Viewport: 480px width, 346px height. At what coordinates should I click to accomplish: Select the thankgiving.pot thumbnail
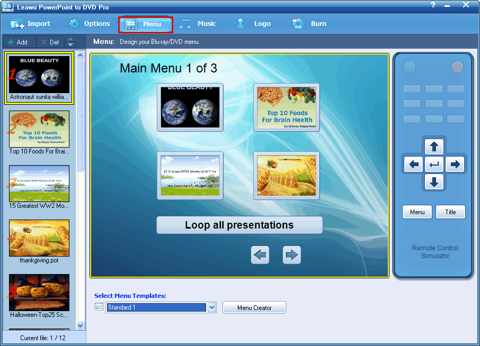click(39, 238)
